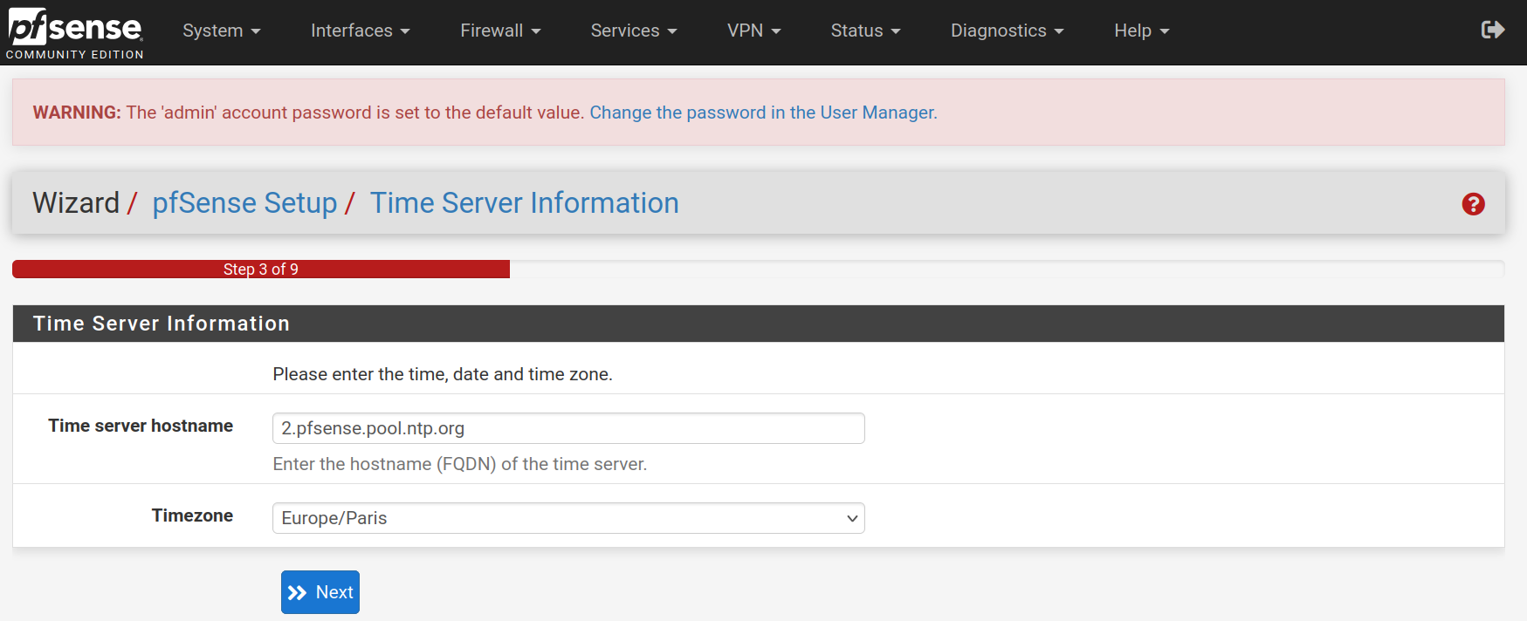Click the Time Server Information breadcrumb link
The height and width of the screenshot is (621, 1527).
(525, 203)
